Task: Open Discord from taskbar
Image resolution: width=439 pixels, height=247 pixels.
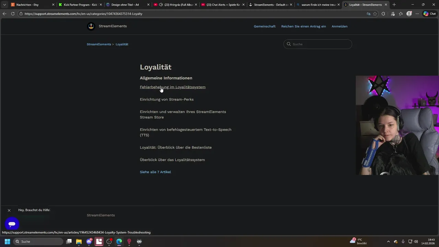Action: pyautogui.click(x=89, y=242)
